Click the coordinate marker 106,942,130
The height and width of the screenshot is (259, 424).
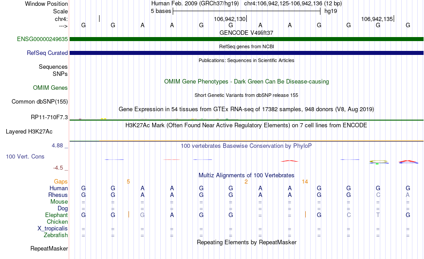click(229, 19)
